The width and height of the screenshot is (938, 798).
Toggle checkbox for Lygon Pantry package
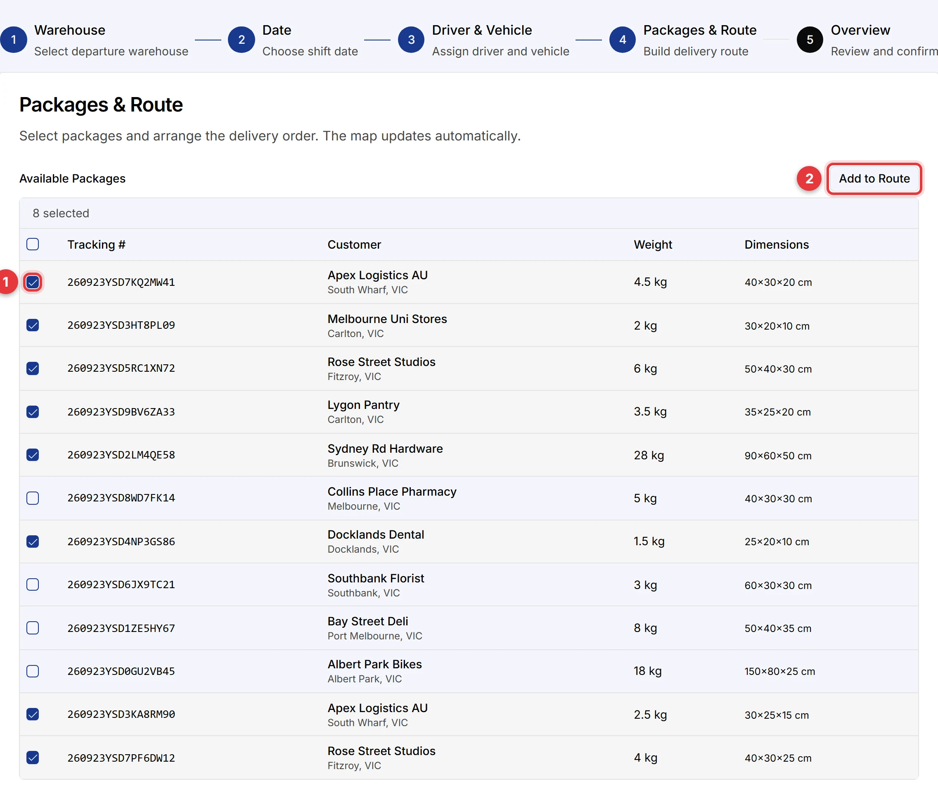[33, 412]
